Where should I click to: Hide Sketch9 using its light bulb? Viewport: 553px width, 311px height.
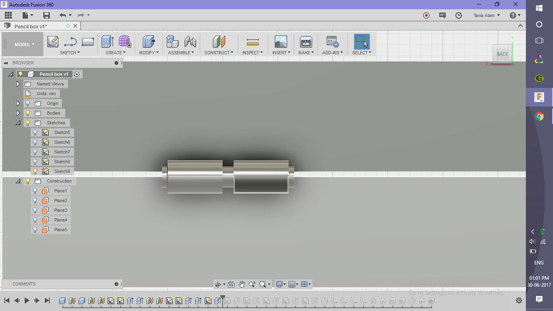point(35,171)
